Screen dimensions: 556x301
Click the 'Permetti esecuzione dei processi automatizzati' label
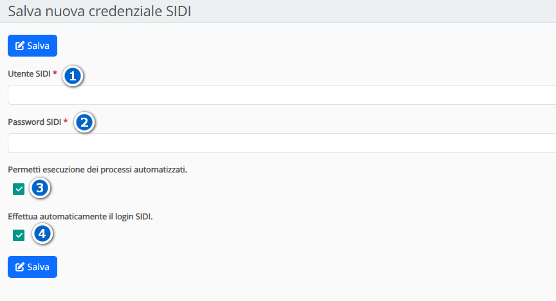pos(97,170)
